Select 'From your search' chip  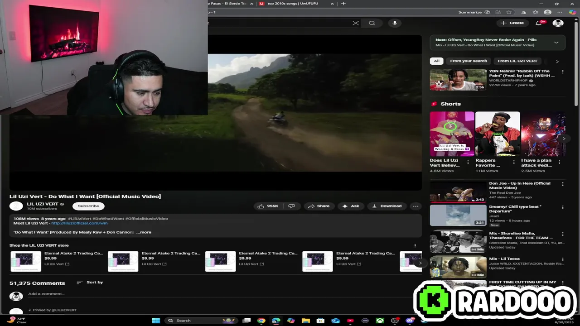point(469,61)
